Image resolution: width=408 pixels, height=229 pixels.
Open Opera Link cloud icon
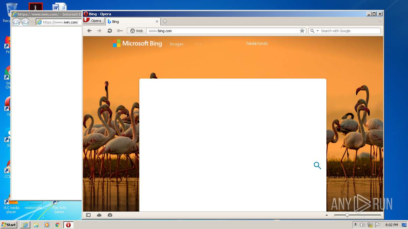(x=99, y=215)
